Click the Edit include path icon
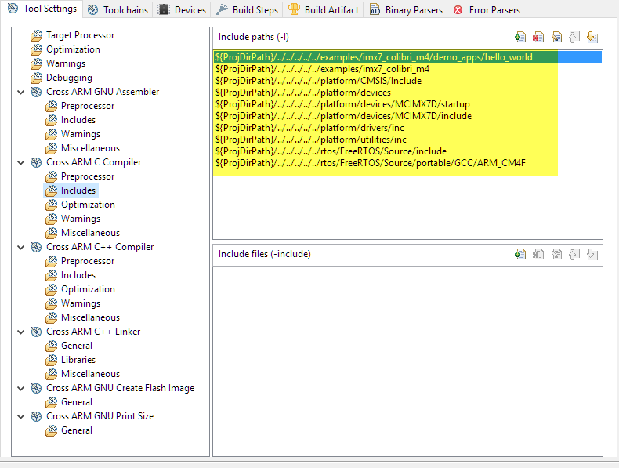The image size is (619, 468). [556, 37]
